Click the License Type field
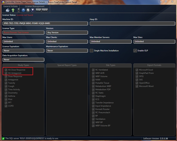Image resolution: width=177 pixels, height=141 pixels. click(23, 32)
